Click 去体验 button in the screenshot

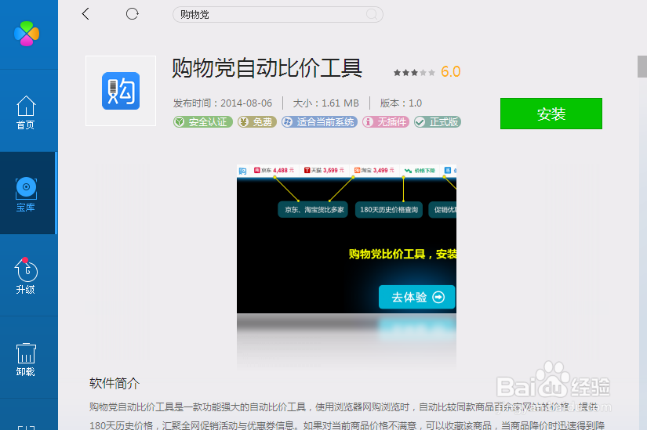click(x=416, y=297)
